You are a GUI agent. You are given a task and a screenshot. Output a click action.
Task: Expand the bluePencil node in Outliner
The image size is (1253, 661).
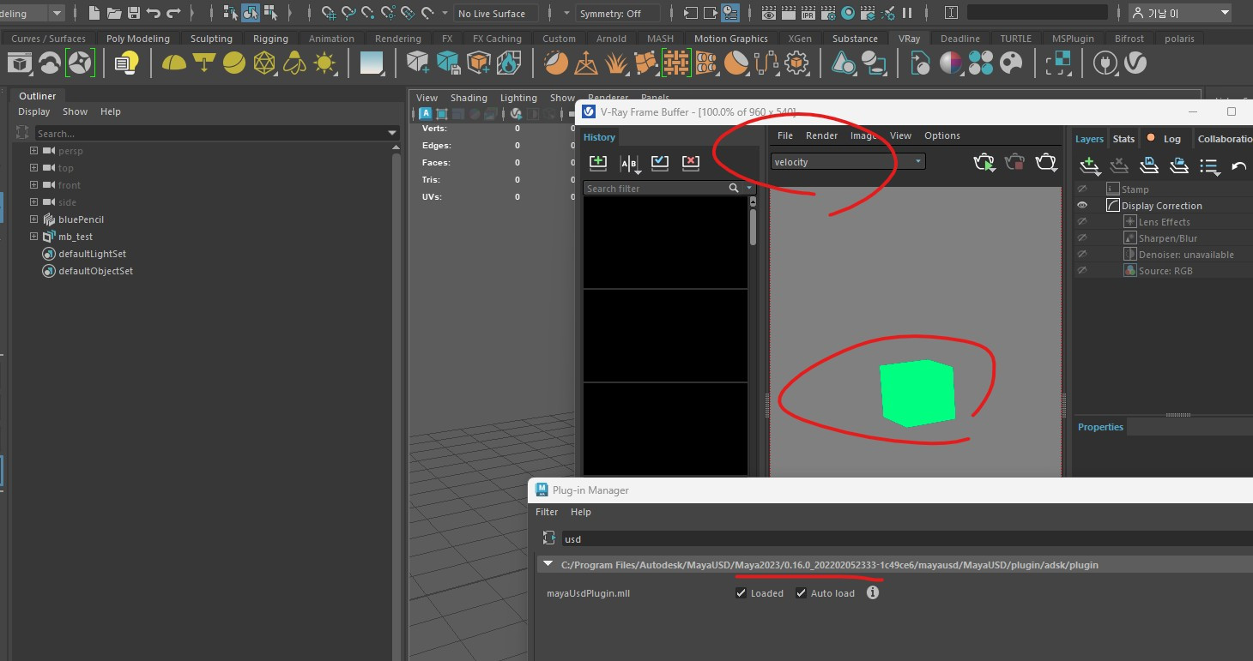(x=34, y=219)
